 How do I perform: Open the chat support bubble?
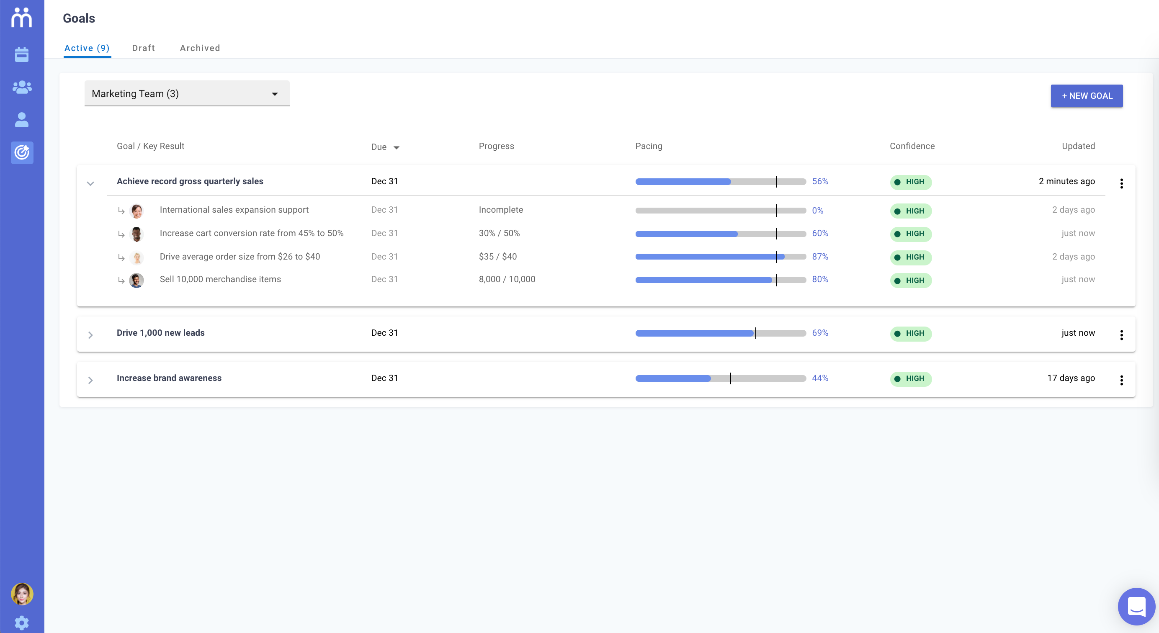tap(1136, 607)
